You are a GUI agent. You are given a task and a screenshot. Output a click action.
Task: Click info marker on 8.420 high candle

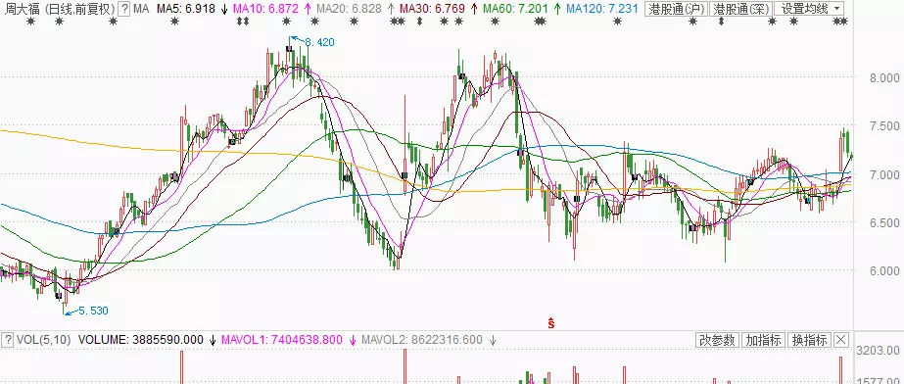290,49
